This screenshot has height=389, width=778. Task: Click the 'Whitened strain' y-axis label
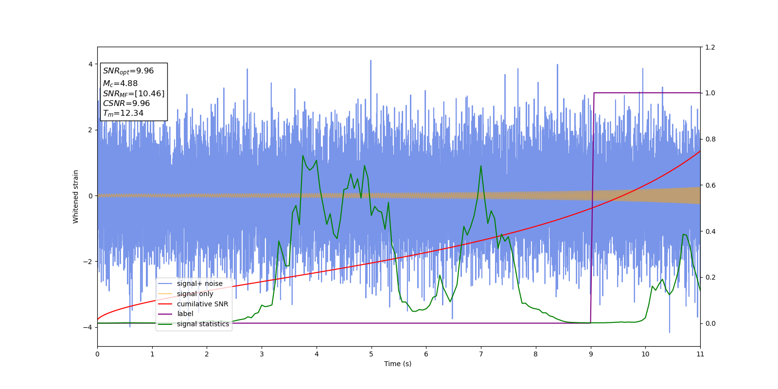(x=76, y=196)
